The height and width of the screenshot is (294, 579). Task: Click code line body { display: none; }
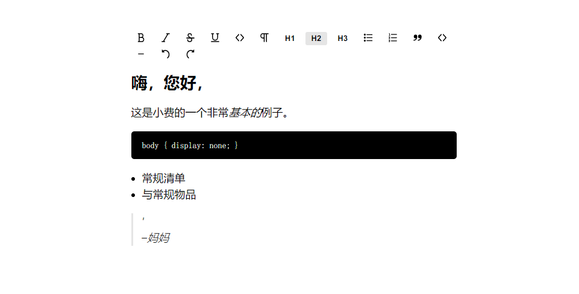click(190, 146)
